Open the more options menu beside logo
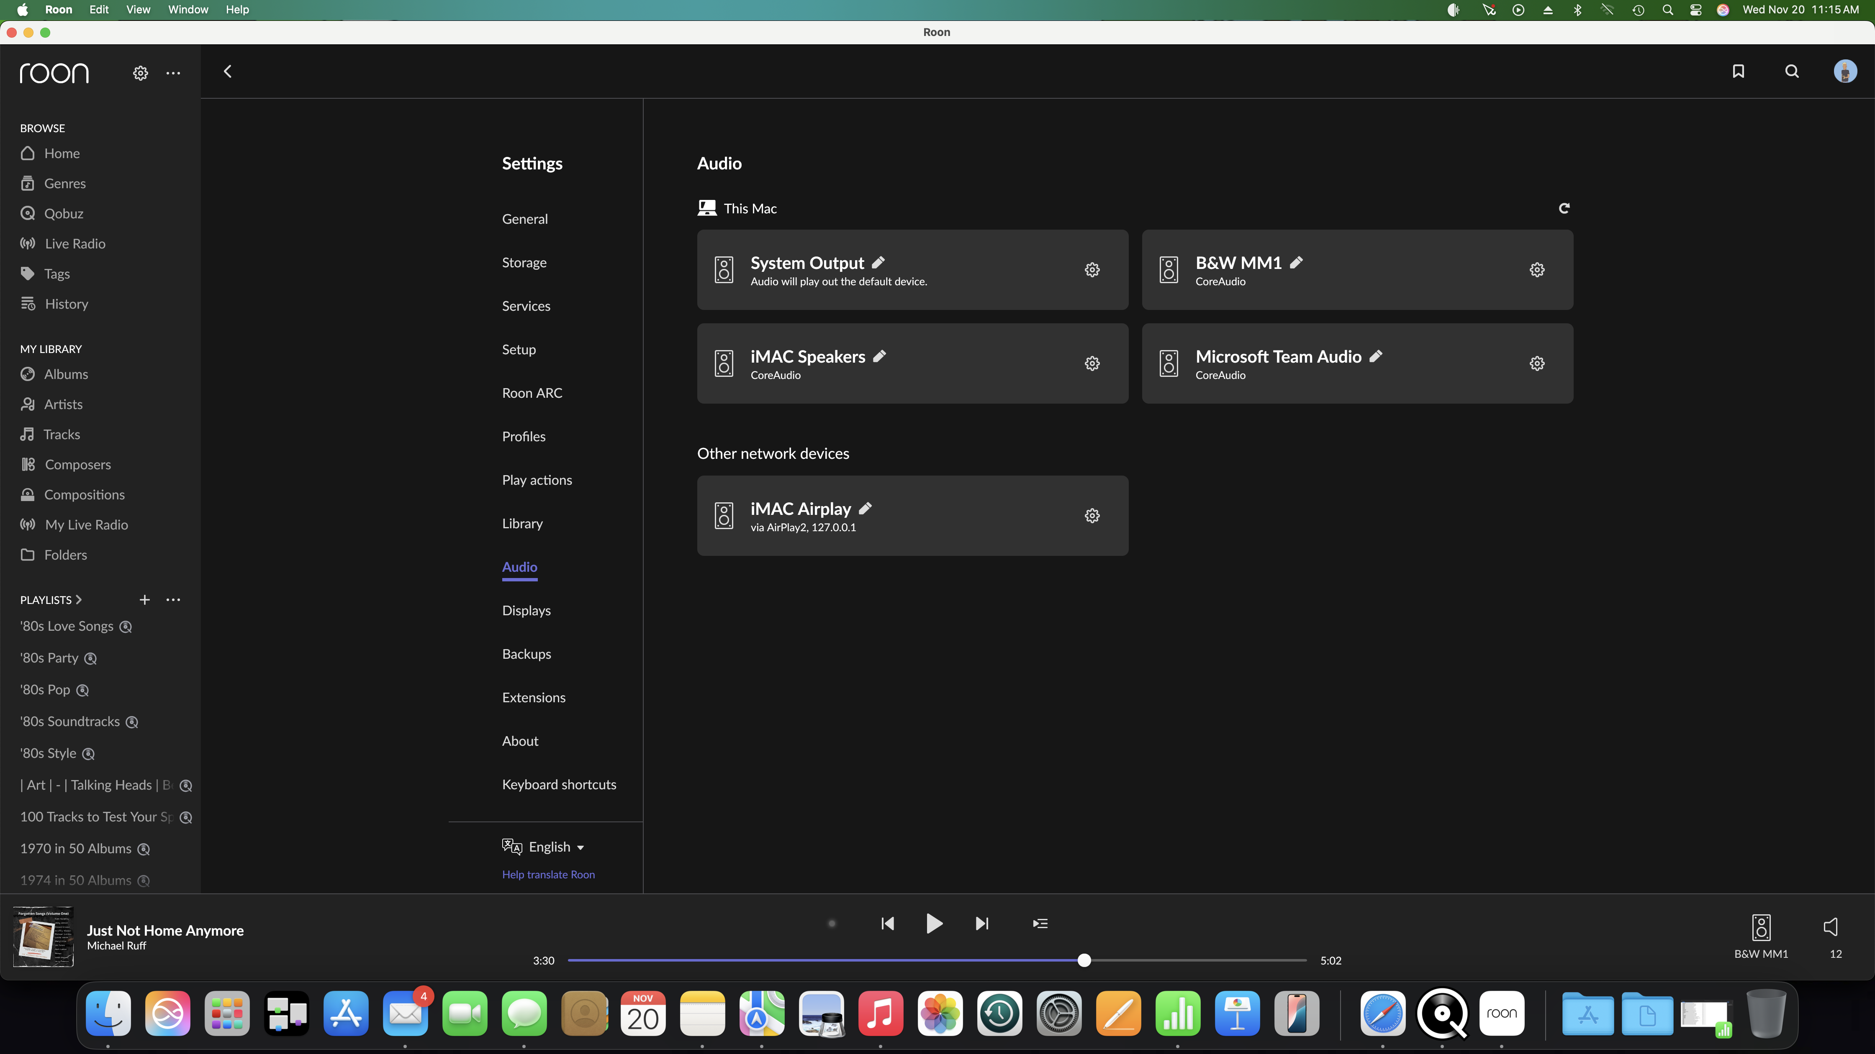Screen dimensions: 1875x1054 (173, 73)
